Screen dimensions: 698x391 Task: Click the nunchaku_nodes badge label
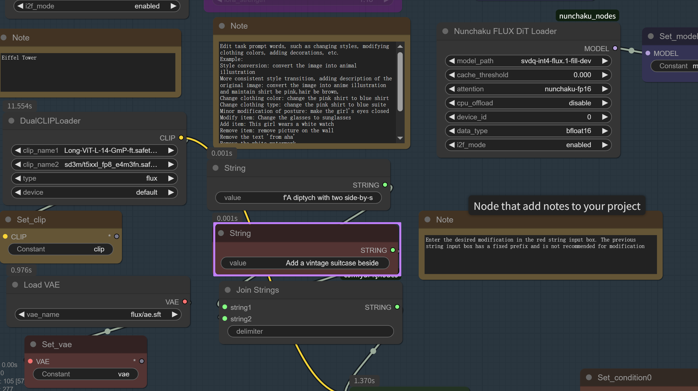point(587,16)
